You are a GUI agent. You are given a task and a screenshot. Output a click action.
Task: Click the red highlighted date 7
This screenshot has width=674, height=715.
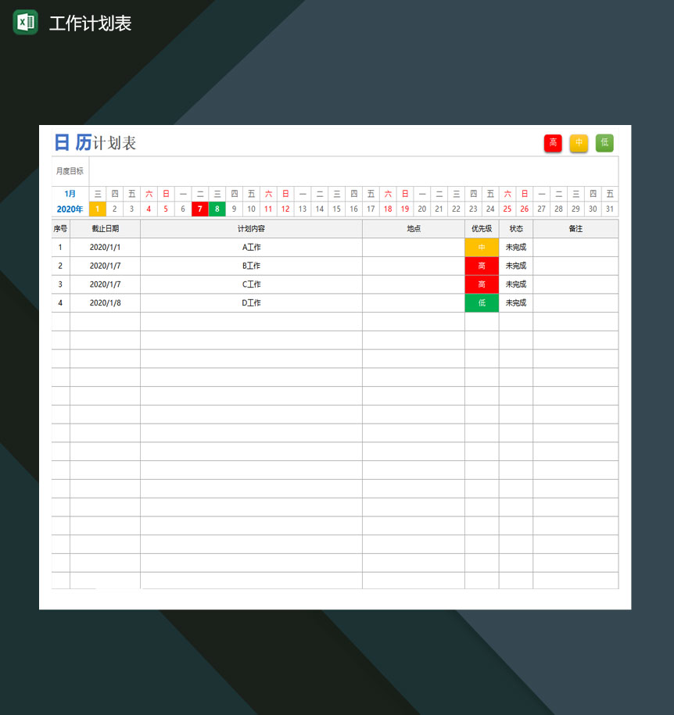point(199,209)
